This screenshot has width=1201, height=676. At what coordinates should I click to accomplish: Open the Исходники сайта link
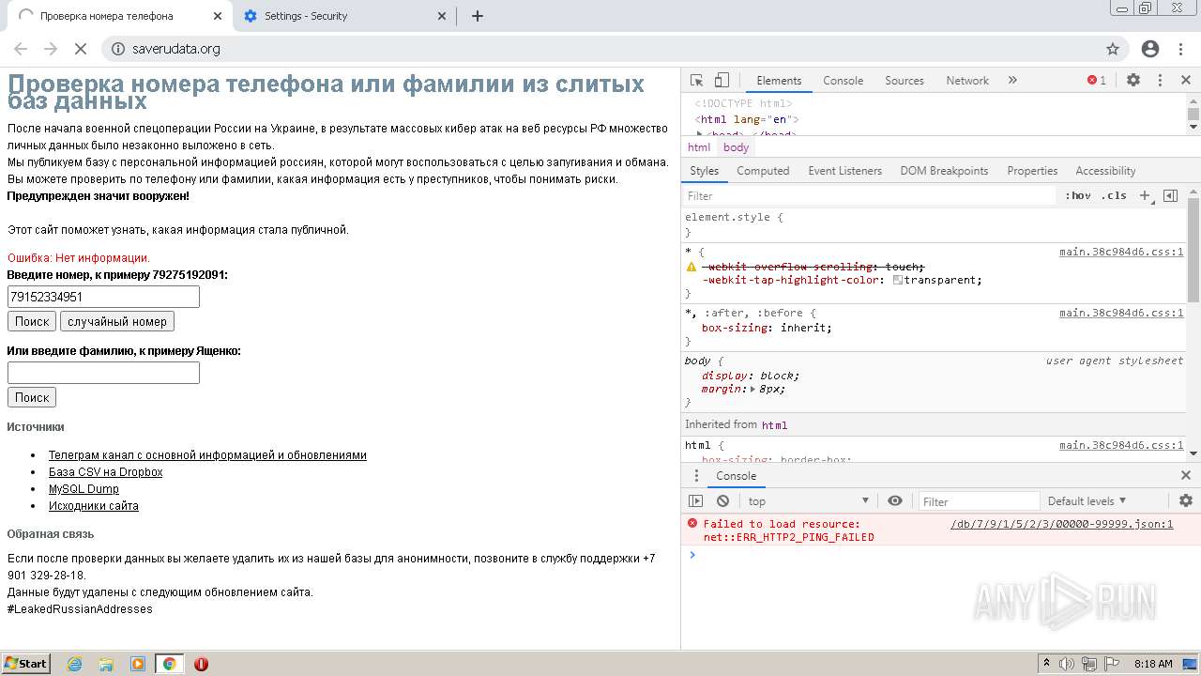coord(94,506)
